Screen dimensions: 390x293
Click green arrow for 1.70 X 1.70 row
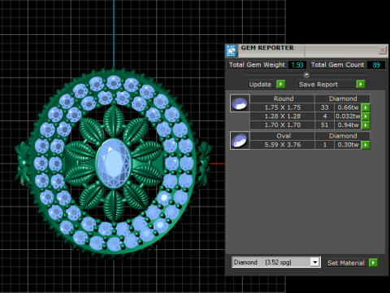pos(366,125)
